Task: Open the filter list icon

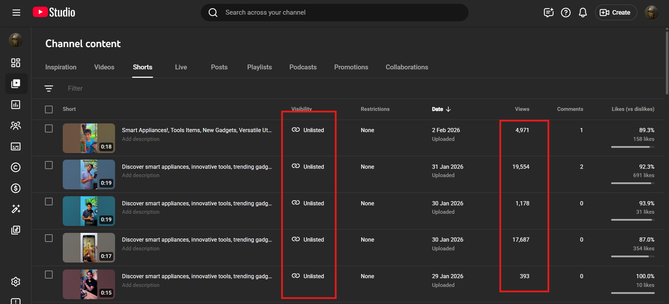Action: (x=49, y=89)
